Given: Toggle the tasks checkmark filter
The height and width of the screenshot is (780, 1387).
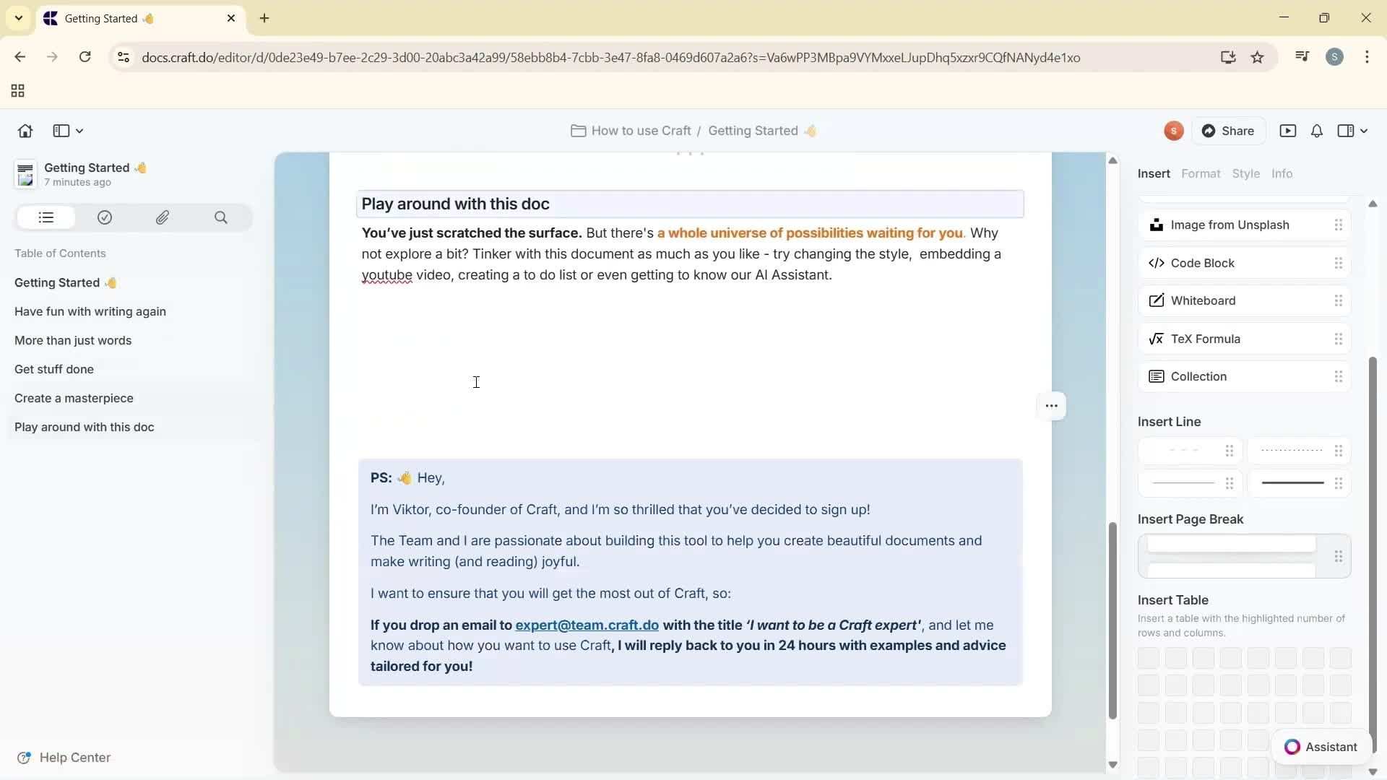Looking at the screenshot, I should [105, 217].
